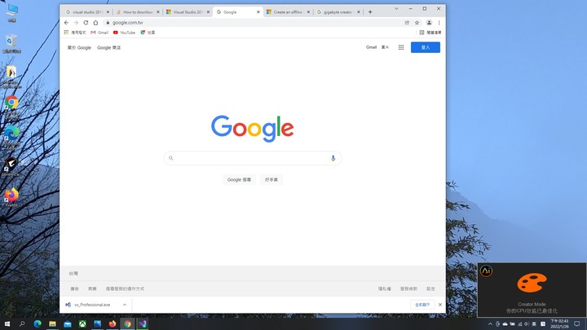
Task: Focus the Google search input field
Action: point(253,158)
